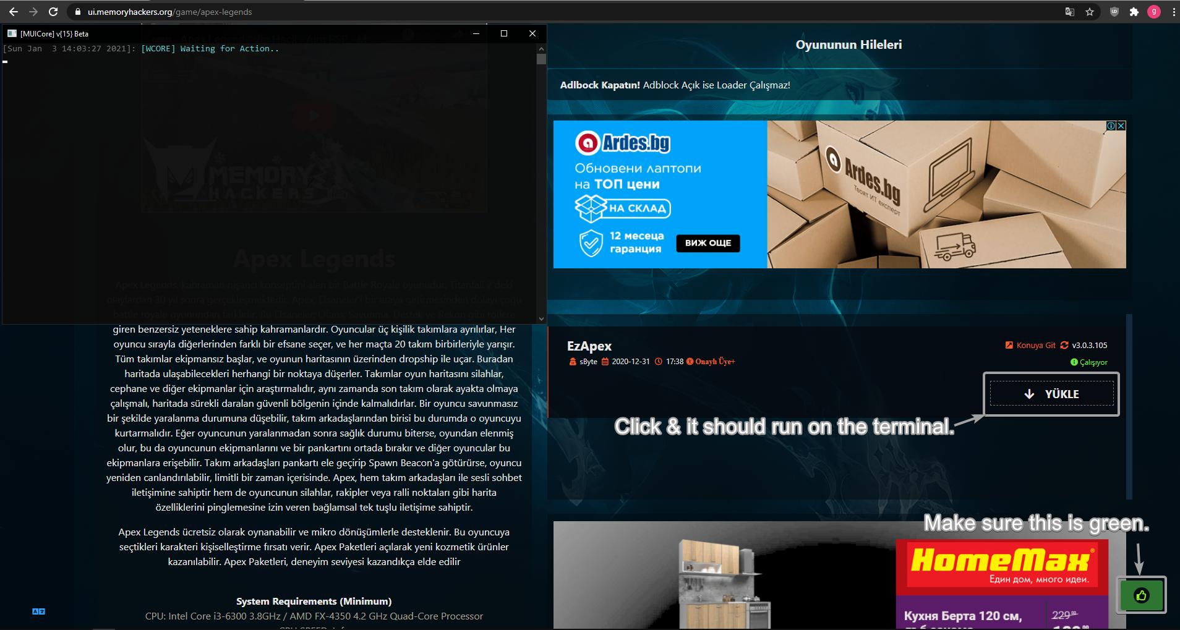Minimize the MUICore Beta console window
This screenshot has width=1180, height=630.
pyautogui.click(x=476, y=33)
